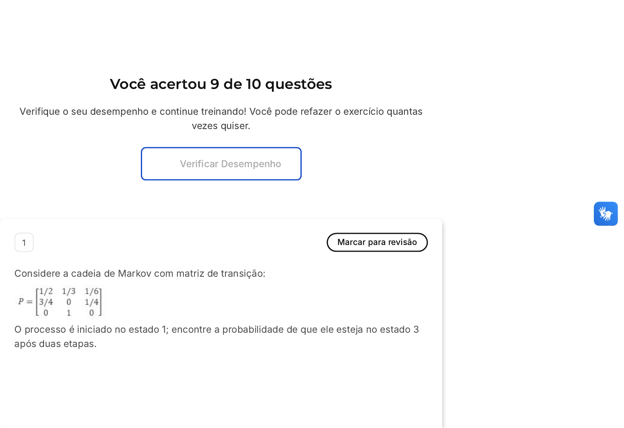Select the question number 1 badge
Screen dimensions: 624x428
click(24, 243)
